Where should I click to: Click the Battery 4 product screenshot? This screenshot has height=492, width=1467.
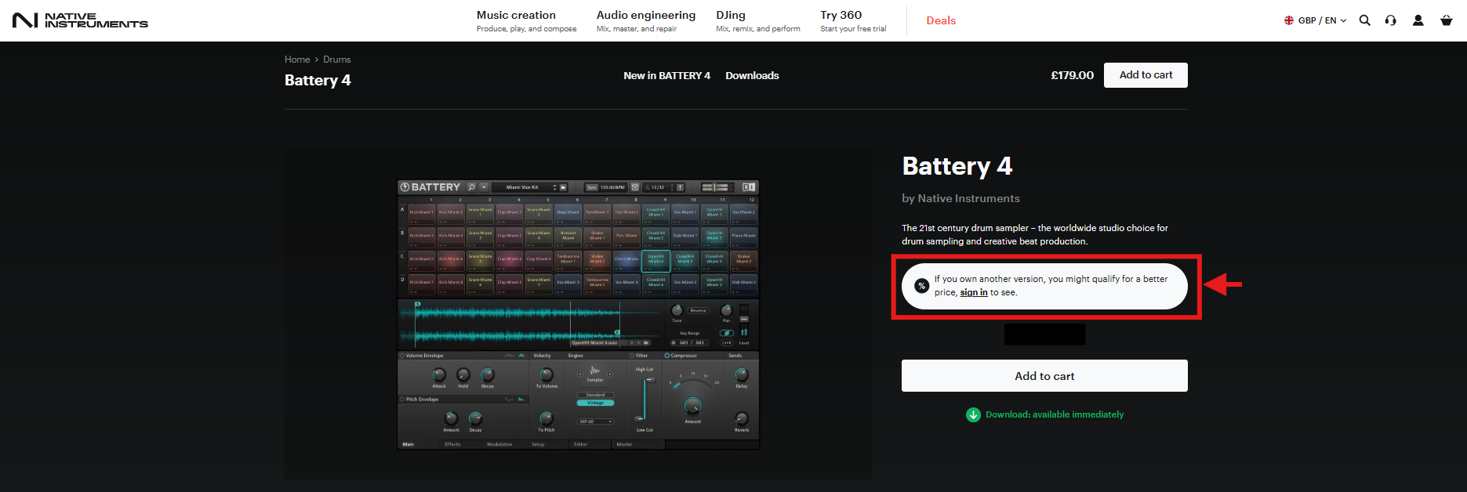(578, 315)
